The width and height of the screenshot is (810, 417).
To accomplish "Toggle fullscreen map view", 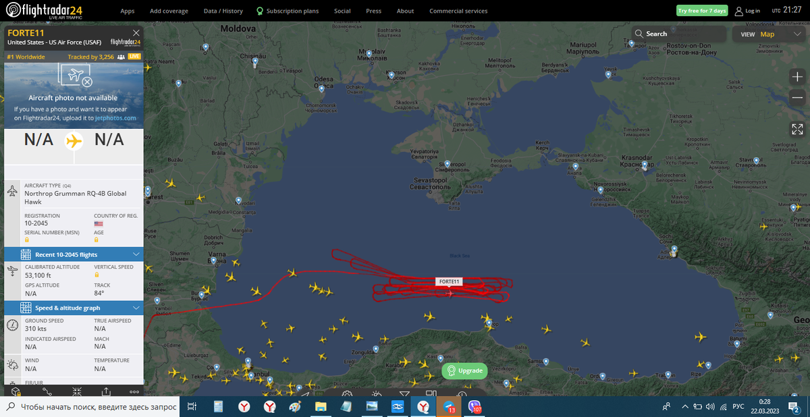I will (x=797, y=128).
